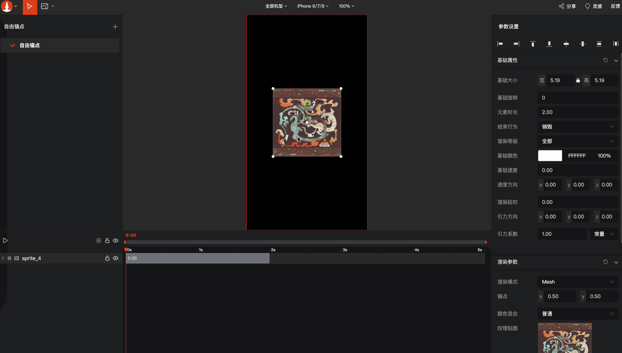
Task: Open the 100% zoom dropdown
Action: tap(347, 6)
